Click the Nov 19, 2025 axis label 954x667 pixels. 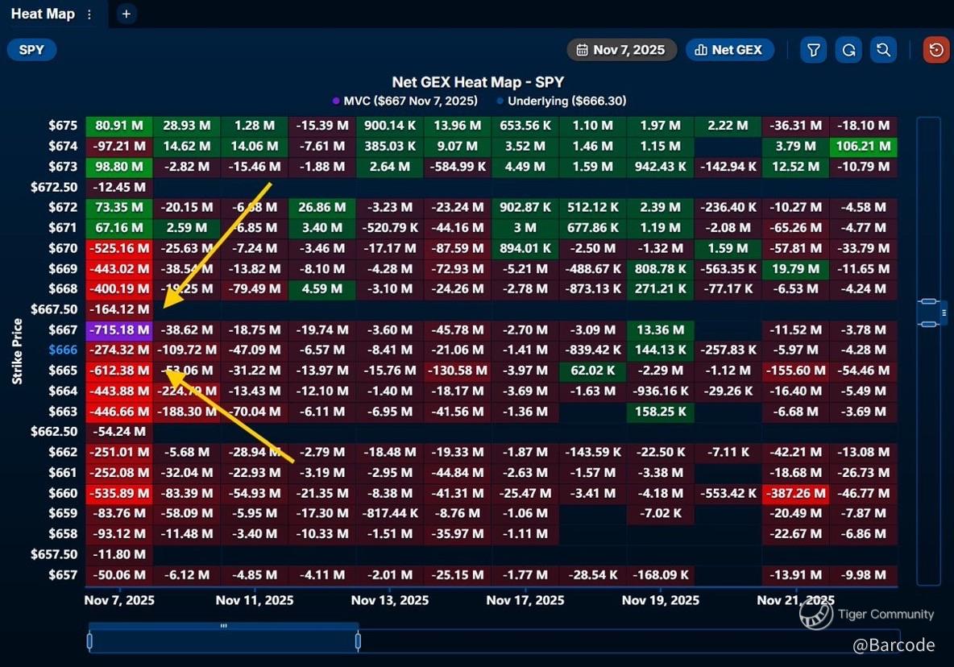[660, 600]
